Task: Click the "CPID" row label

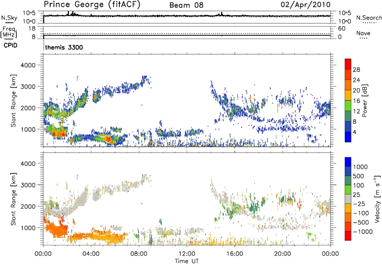Action: (x=11, y=45)
